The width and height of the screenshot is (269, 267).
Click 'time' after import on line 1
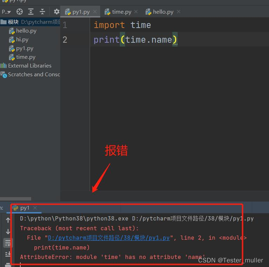tap(141, 25)
